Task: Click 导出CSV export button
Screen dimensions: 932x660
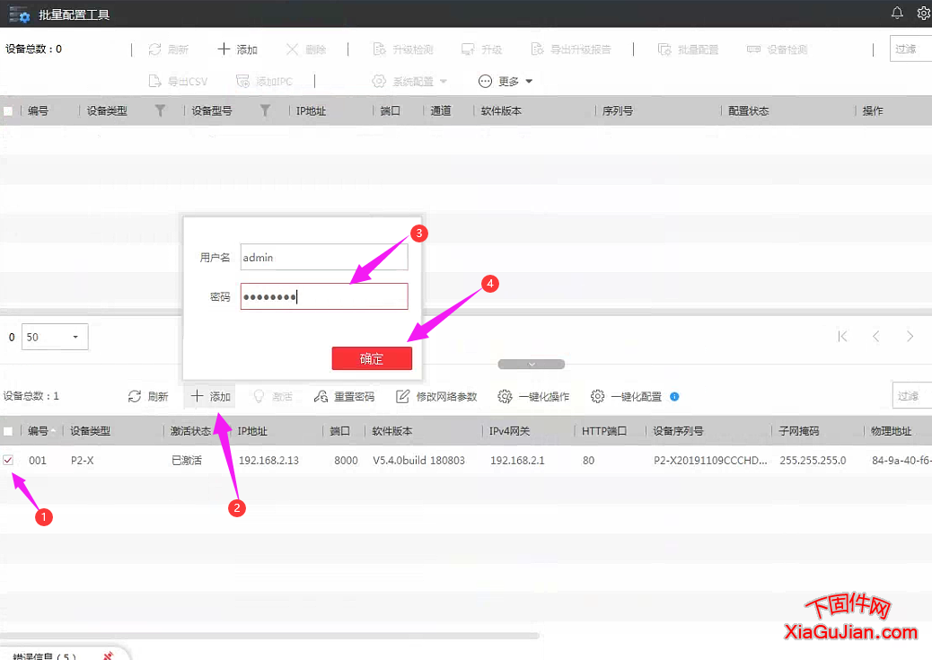Action: click(x=178, y=81)
